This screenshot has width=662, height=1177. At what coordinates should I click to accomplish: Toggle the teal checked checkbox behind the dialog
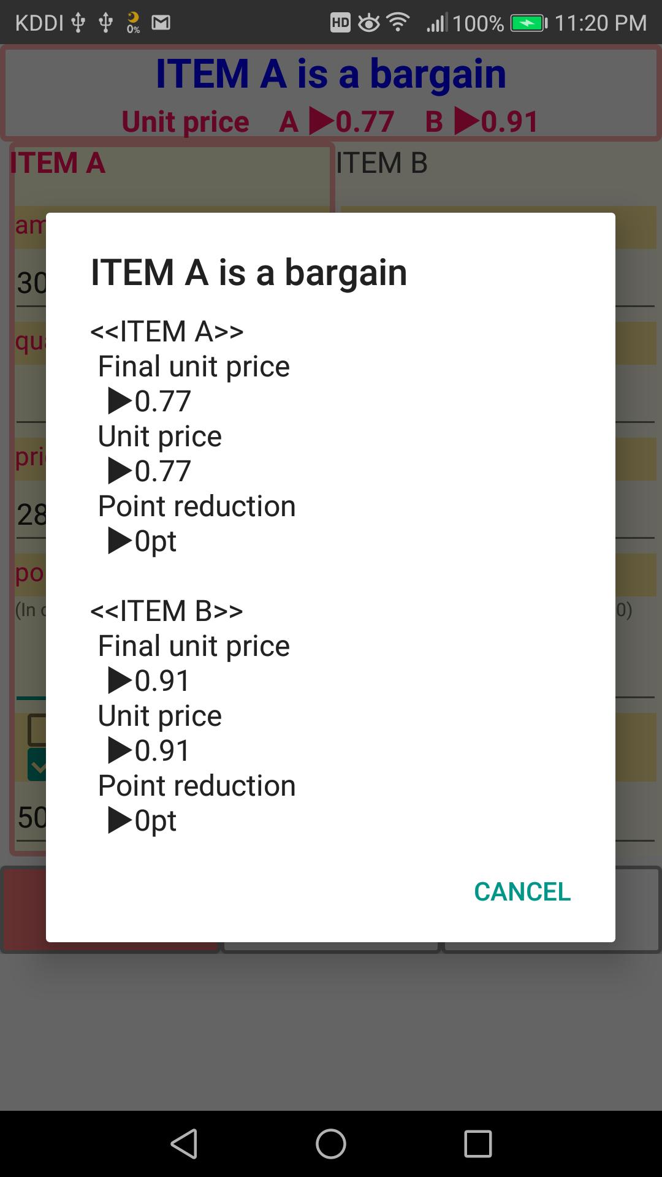pos(37,764)
